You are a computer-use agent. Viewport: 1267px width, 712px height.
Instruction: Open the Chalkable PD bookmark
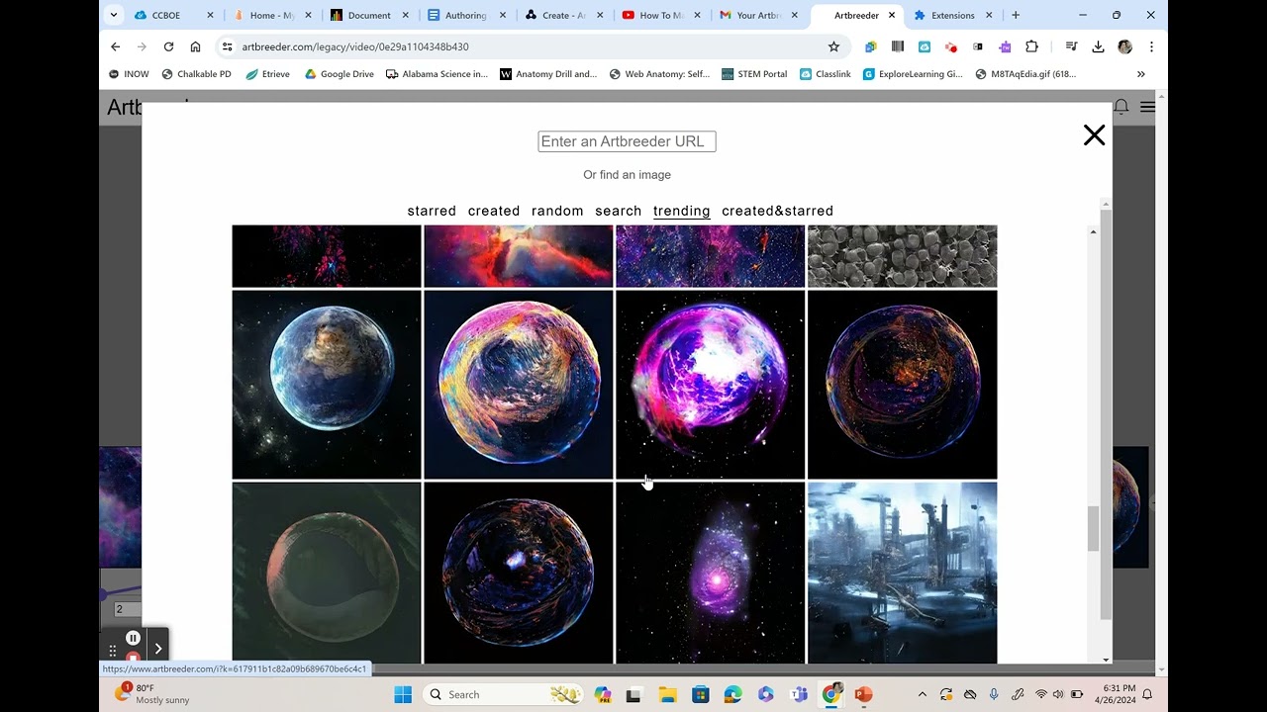pyautogui.click(x=196, y=74)
